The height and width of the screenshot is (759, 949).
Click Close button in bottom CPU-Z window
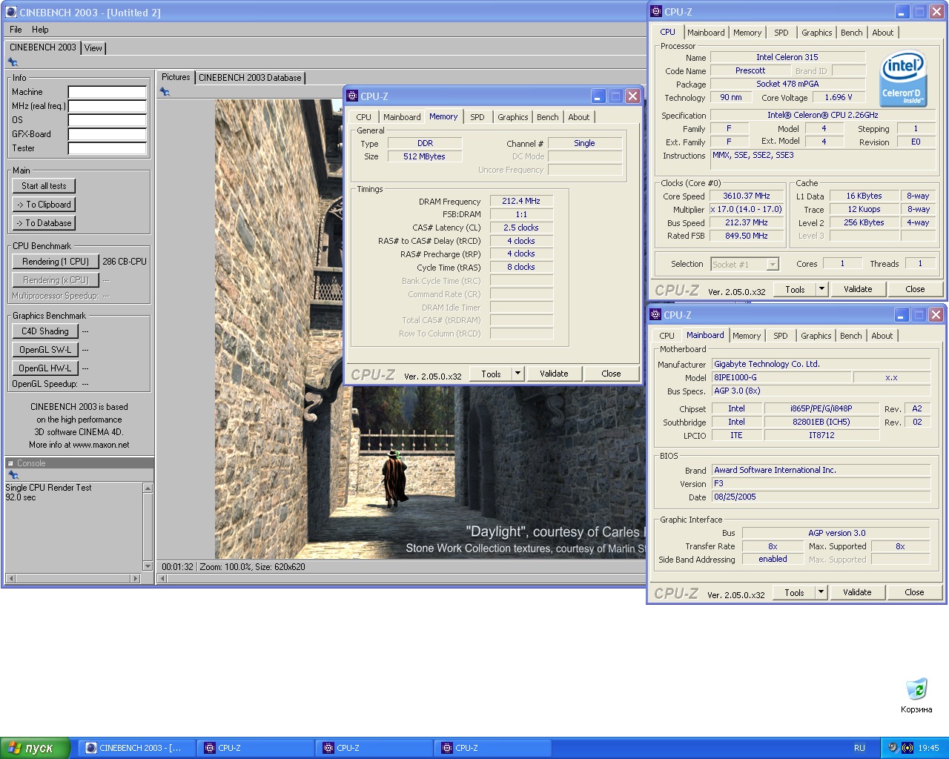point(914,592)
